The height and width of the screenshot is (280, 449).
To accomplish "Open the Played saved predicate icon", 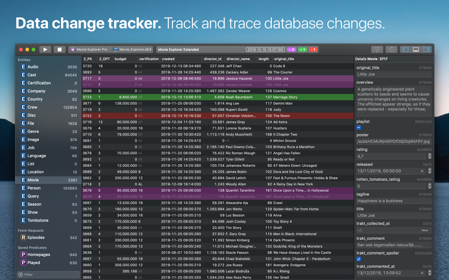I will (x=23, y=263).
